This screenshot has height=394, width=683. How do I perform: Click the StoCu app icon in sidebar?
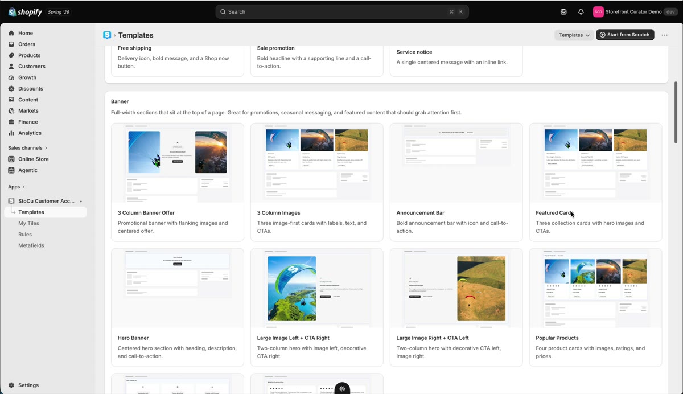pyautogui.click(x=11, y=201)
